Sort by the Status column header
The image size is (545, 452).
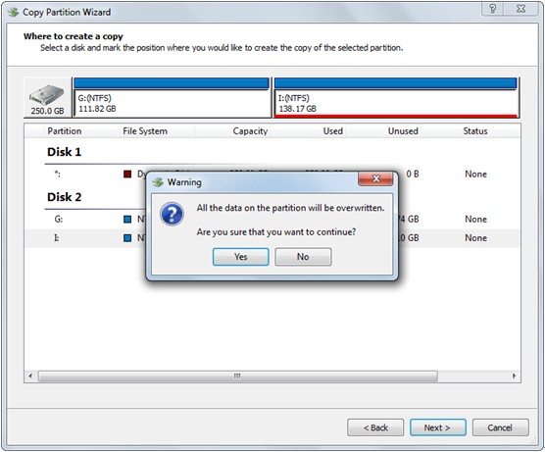[x=475, y=131]
